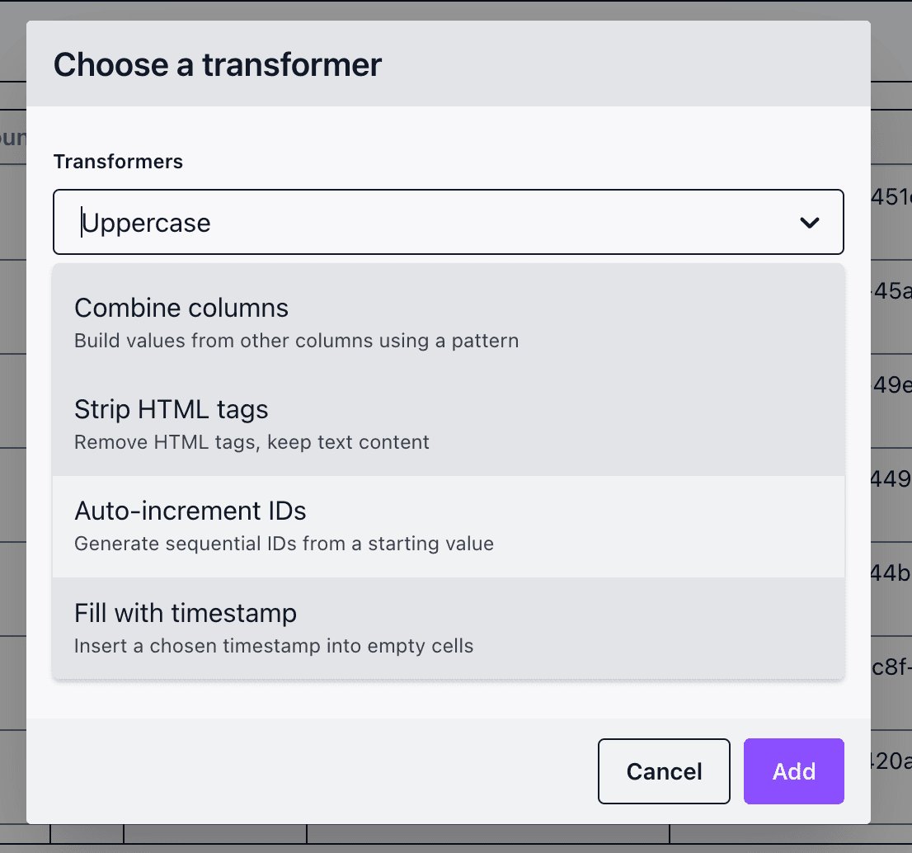
Task: Pick Fill with timestamp transformer
Action: (186, 613)
